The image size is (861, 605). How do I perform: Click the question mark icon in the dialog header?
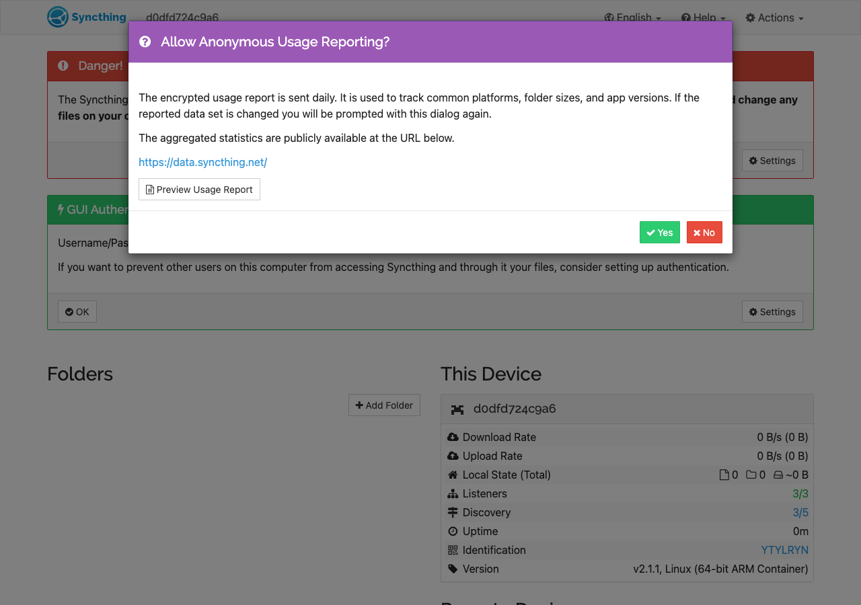click(x=145, y=42)
